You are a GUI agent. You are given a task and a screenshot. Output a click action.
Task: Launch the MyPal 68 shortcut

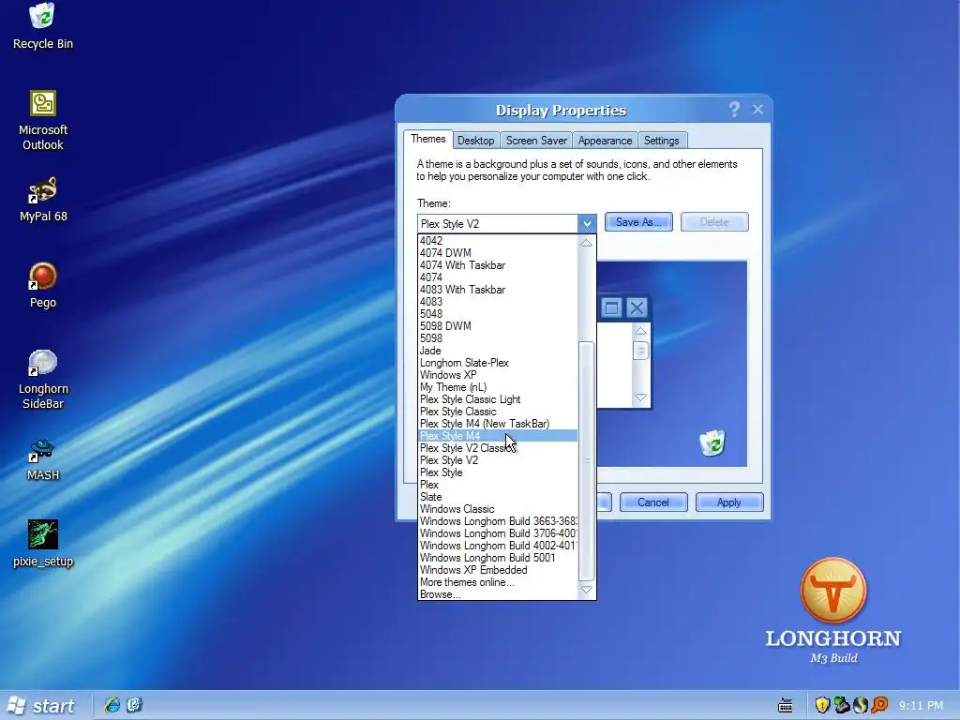[x=43, y=200]
